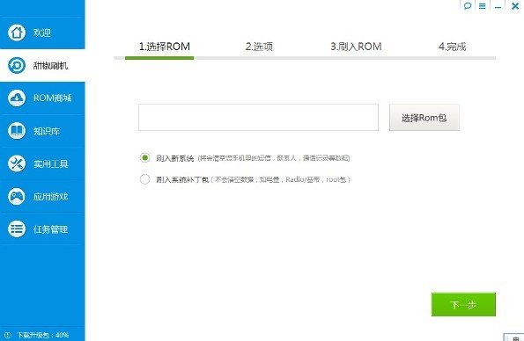Click the 应用游戏 gamepad icon
Image resolution: width=524 pixels, height=341 pixels.
17,196
